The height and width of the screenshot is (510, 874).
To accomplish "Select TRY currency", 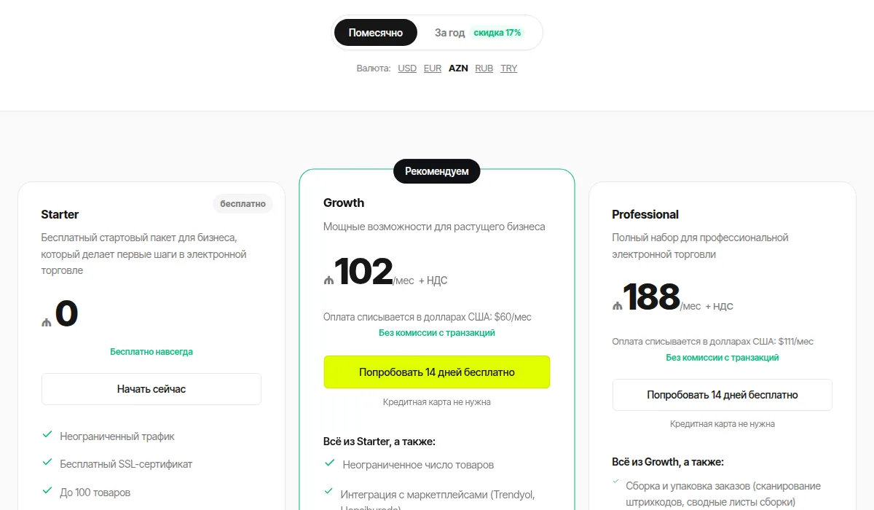I will (509, 68).
